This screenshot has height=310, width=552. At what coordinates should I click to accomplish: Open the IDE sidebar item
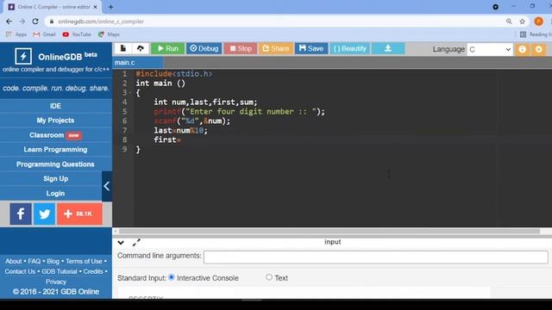click(x=55, y=106)
